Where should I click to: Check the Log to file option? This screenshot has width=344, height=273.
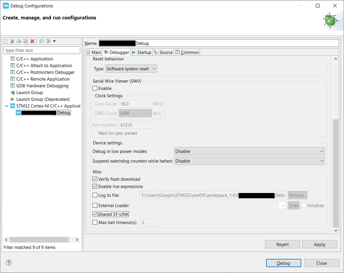95,195
